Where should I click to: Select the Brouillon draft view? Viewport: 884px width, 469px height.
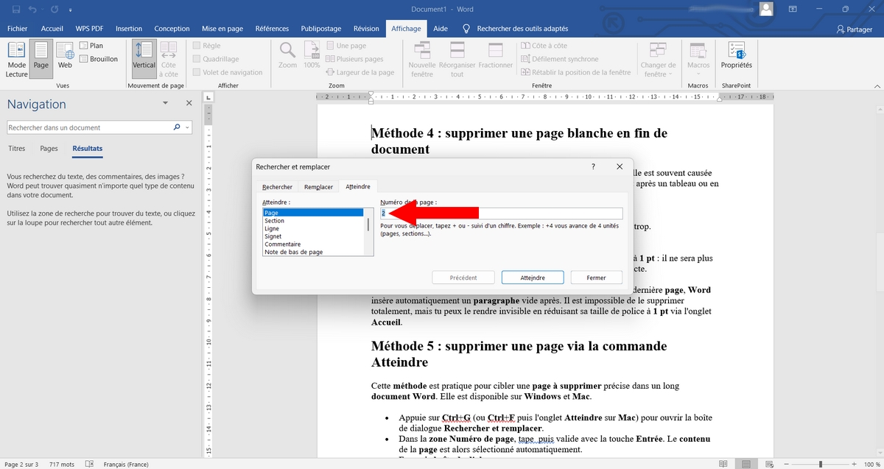pyautogui.click(x=99, y=59)
